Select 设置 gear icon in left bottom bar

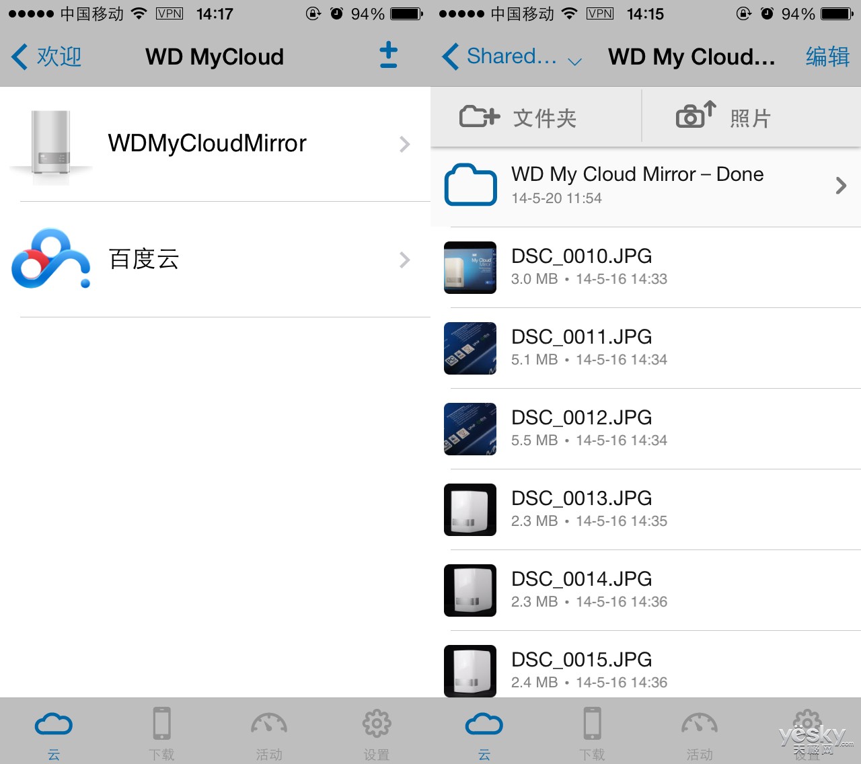coord(377,724)
